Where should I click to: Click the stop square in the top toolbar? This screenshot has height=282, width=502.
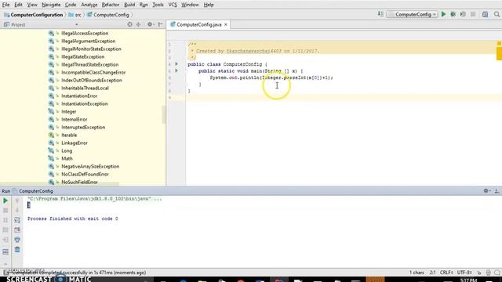[x=473, y=14]
